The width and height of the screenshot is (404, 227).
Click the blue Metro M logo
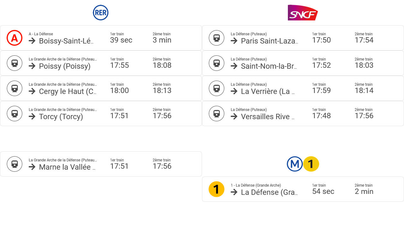tap(295, 164)
